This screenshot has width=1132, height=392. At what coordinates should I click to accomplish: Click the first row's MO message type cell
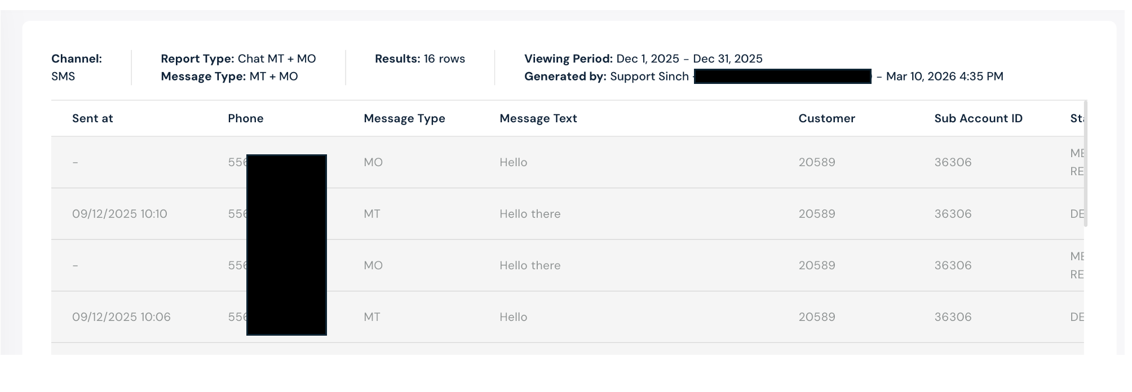point(373,162)
